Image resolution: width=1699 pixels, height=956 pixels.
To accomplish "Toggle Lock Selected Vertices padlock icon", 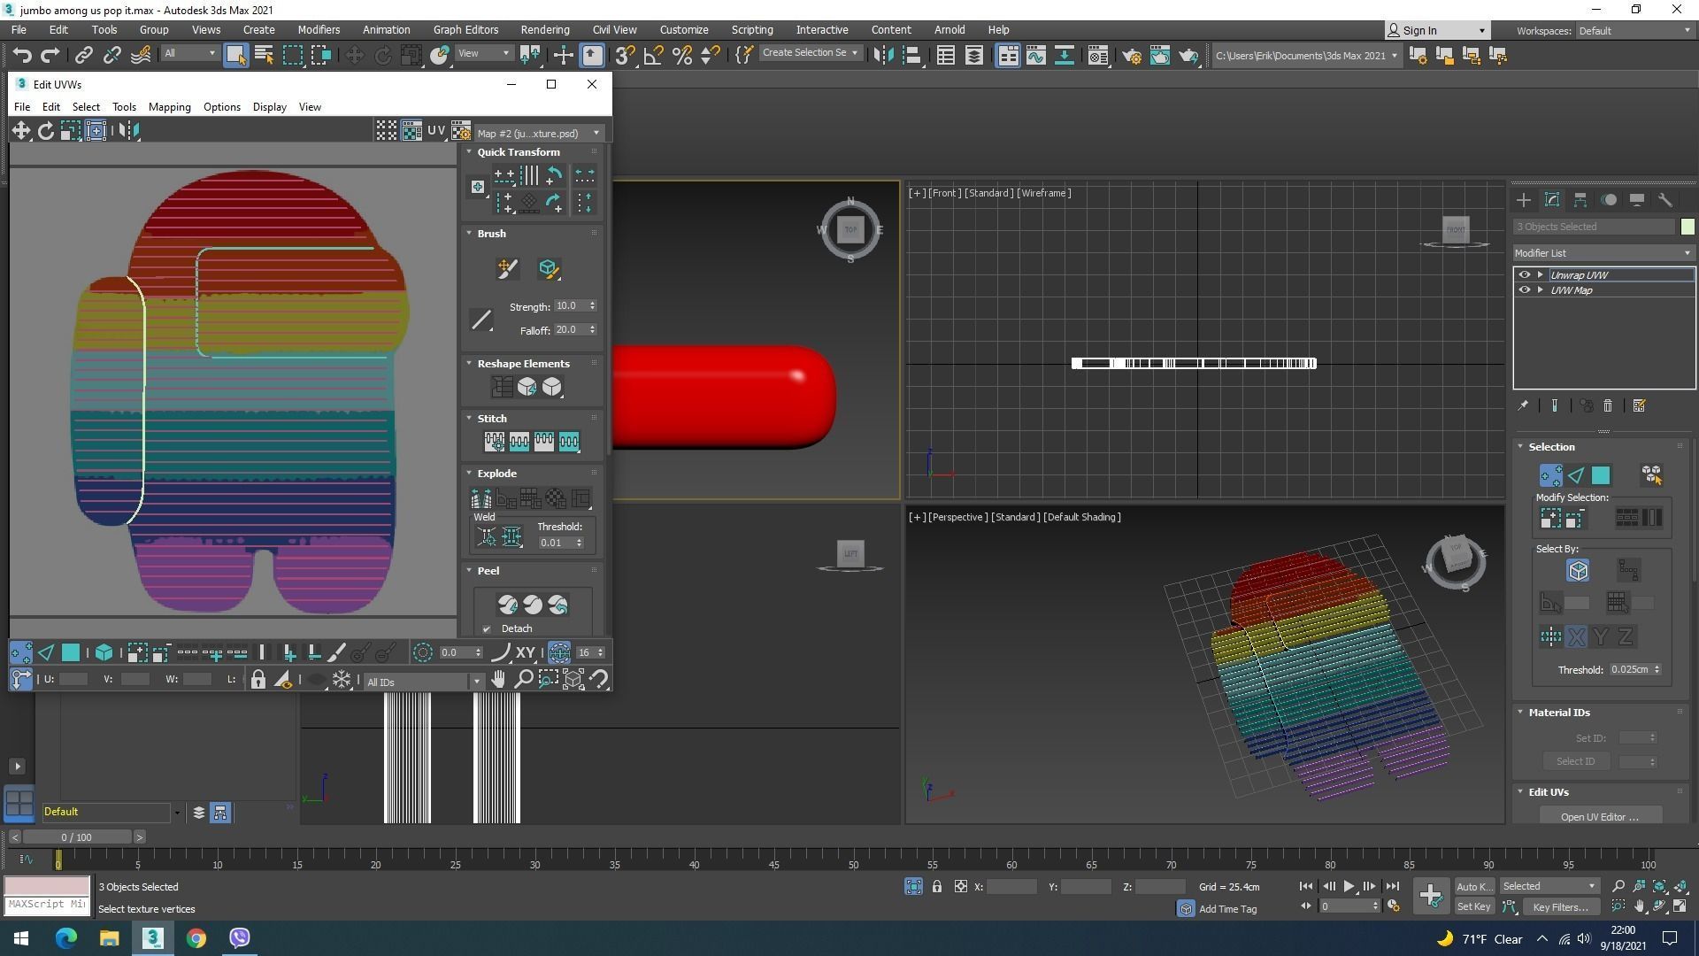I will [x=258, y=680].
